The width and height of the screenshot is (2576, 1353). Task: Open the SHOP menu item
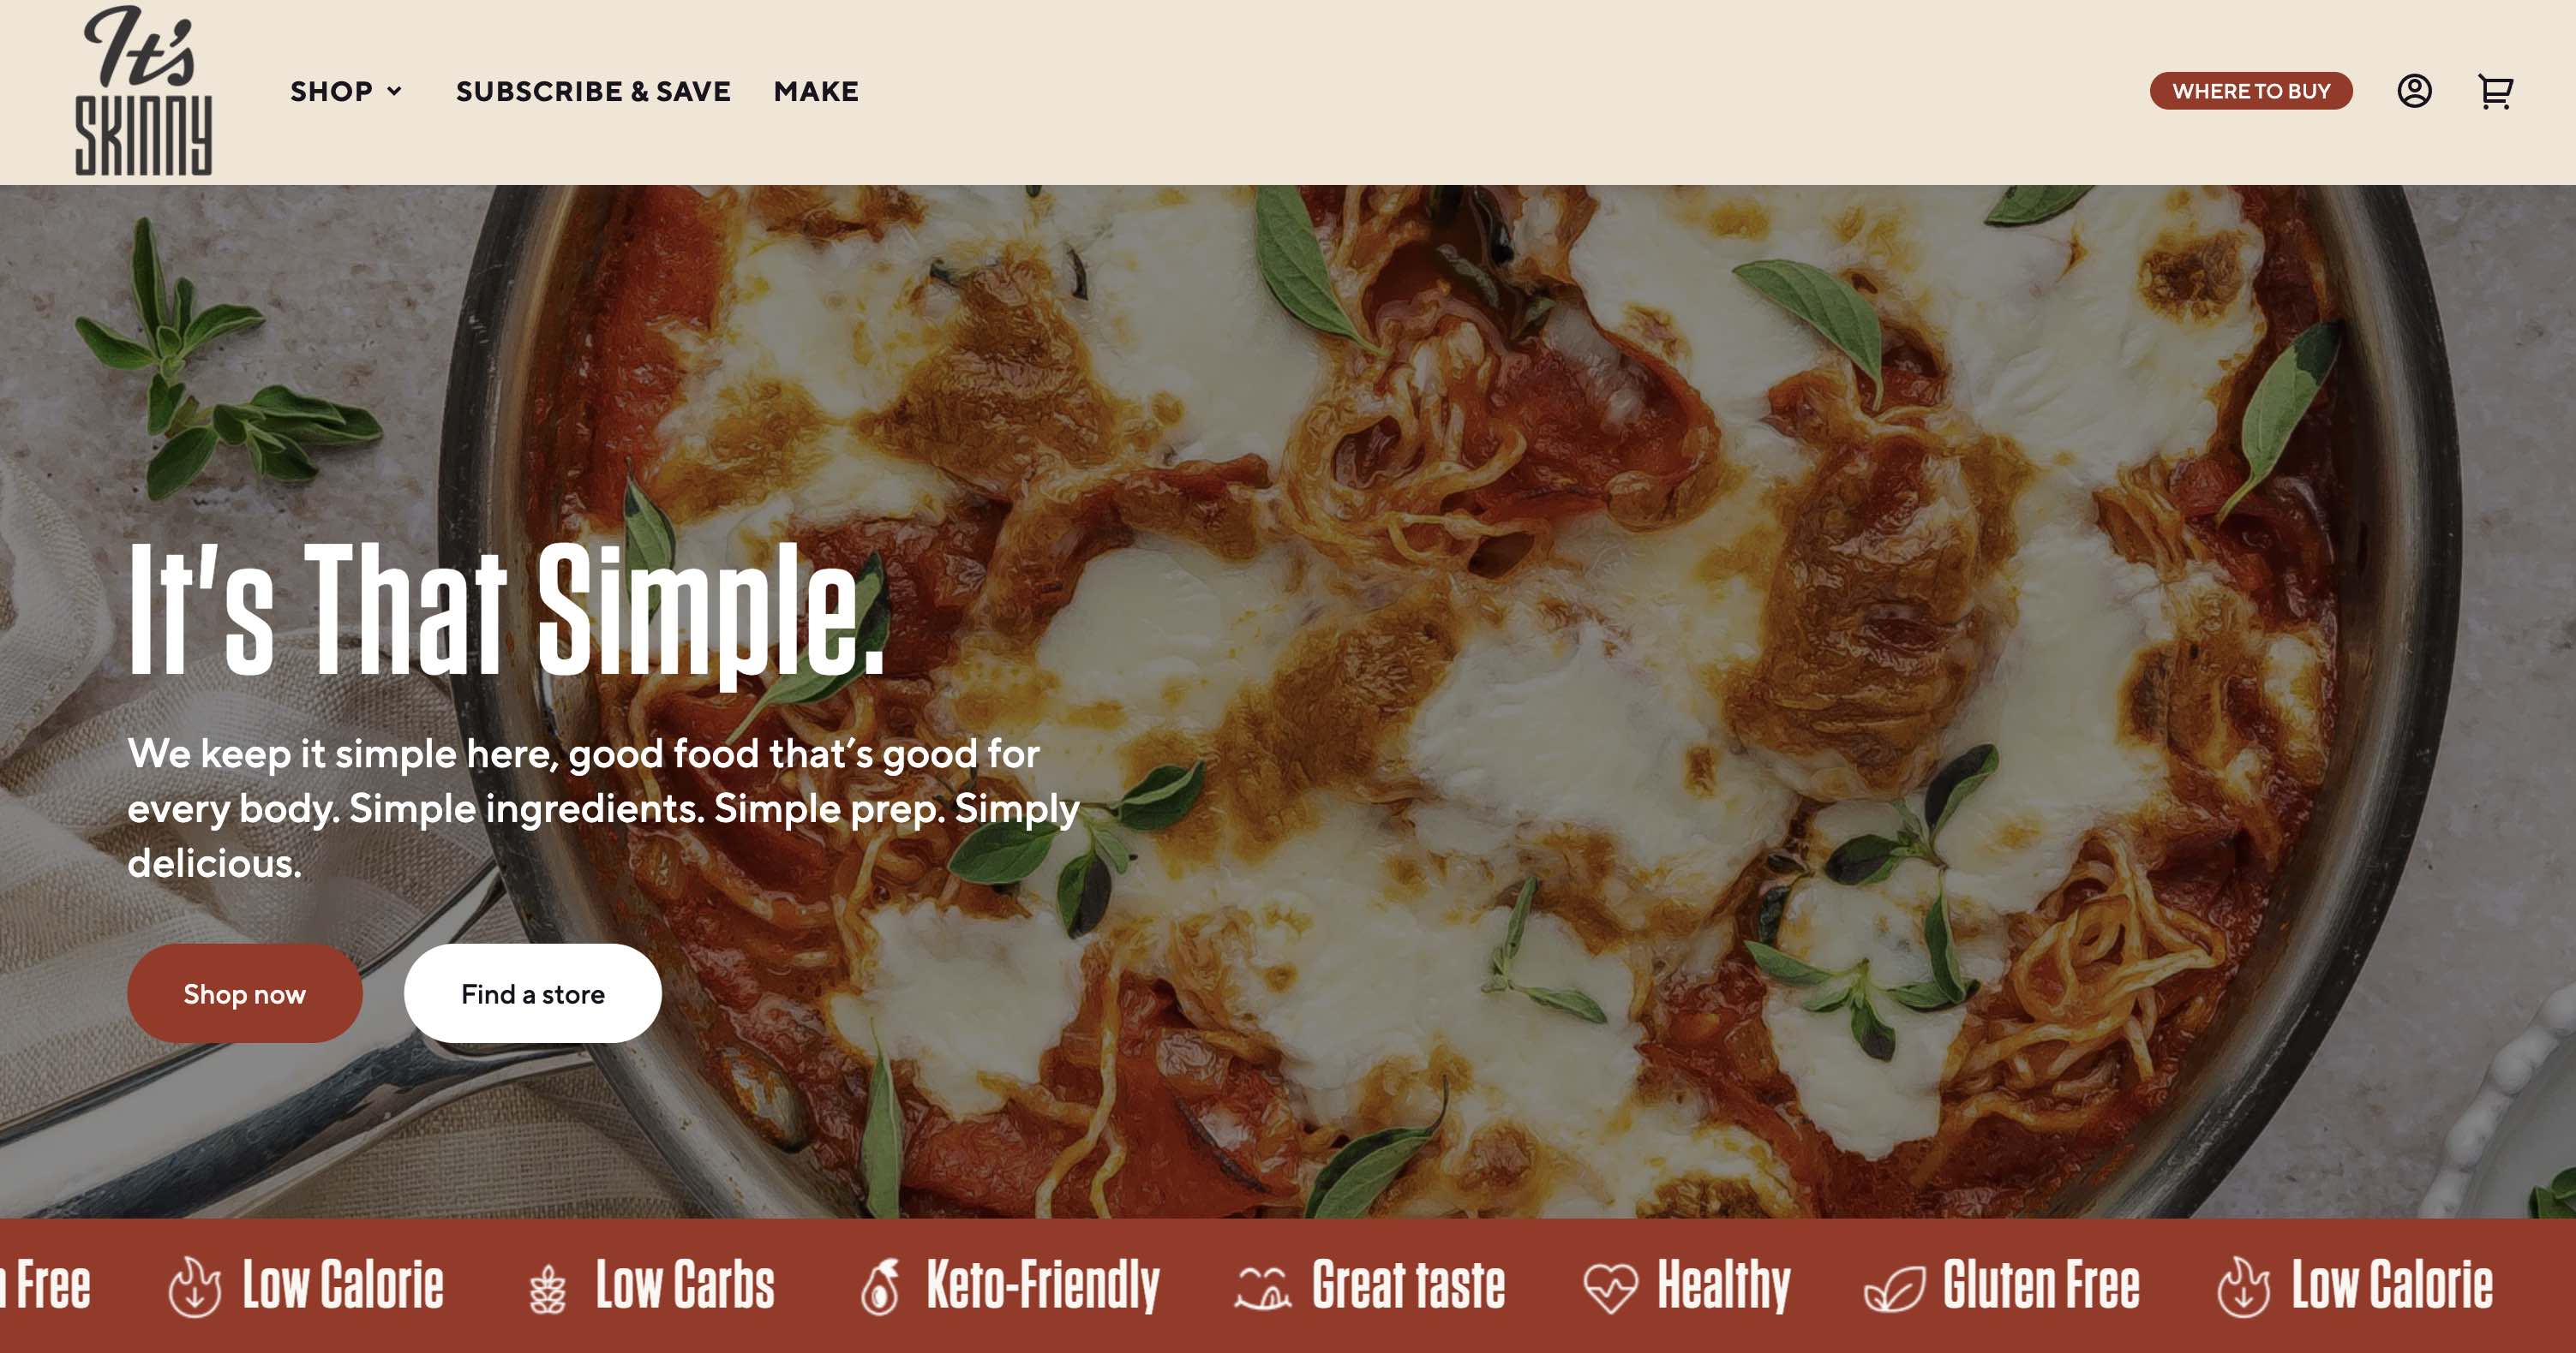pyautogui.click(x=331, y=91)
